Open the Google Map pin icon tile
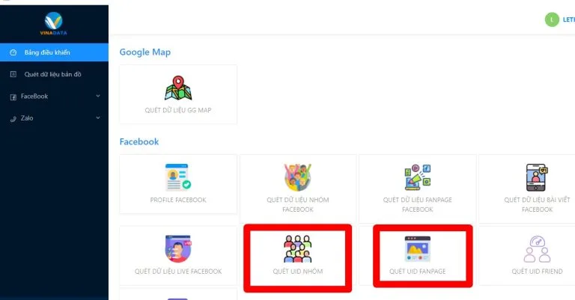Screen dimensions: 575x300 (178, 88)
